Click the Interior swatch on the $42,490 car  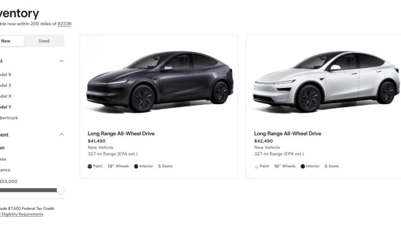(x=303, y=166)
